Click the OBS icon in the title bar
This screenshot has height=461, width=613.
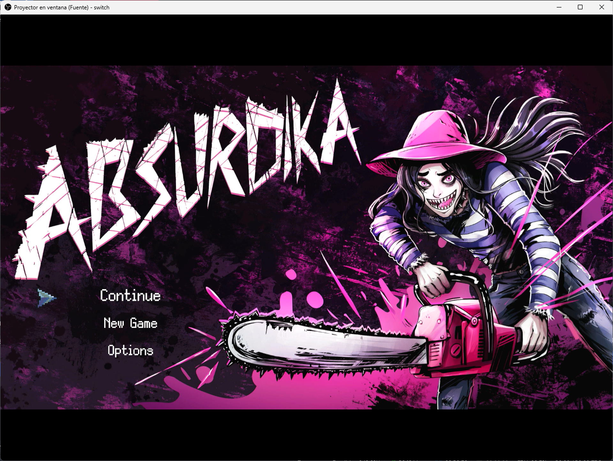(x=8, y=7)
